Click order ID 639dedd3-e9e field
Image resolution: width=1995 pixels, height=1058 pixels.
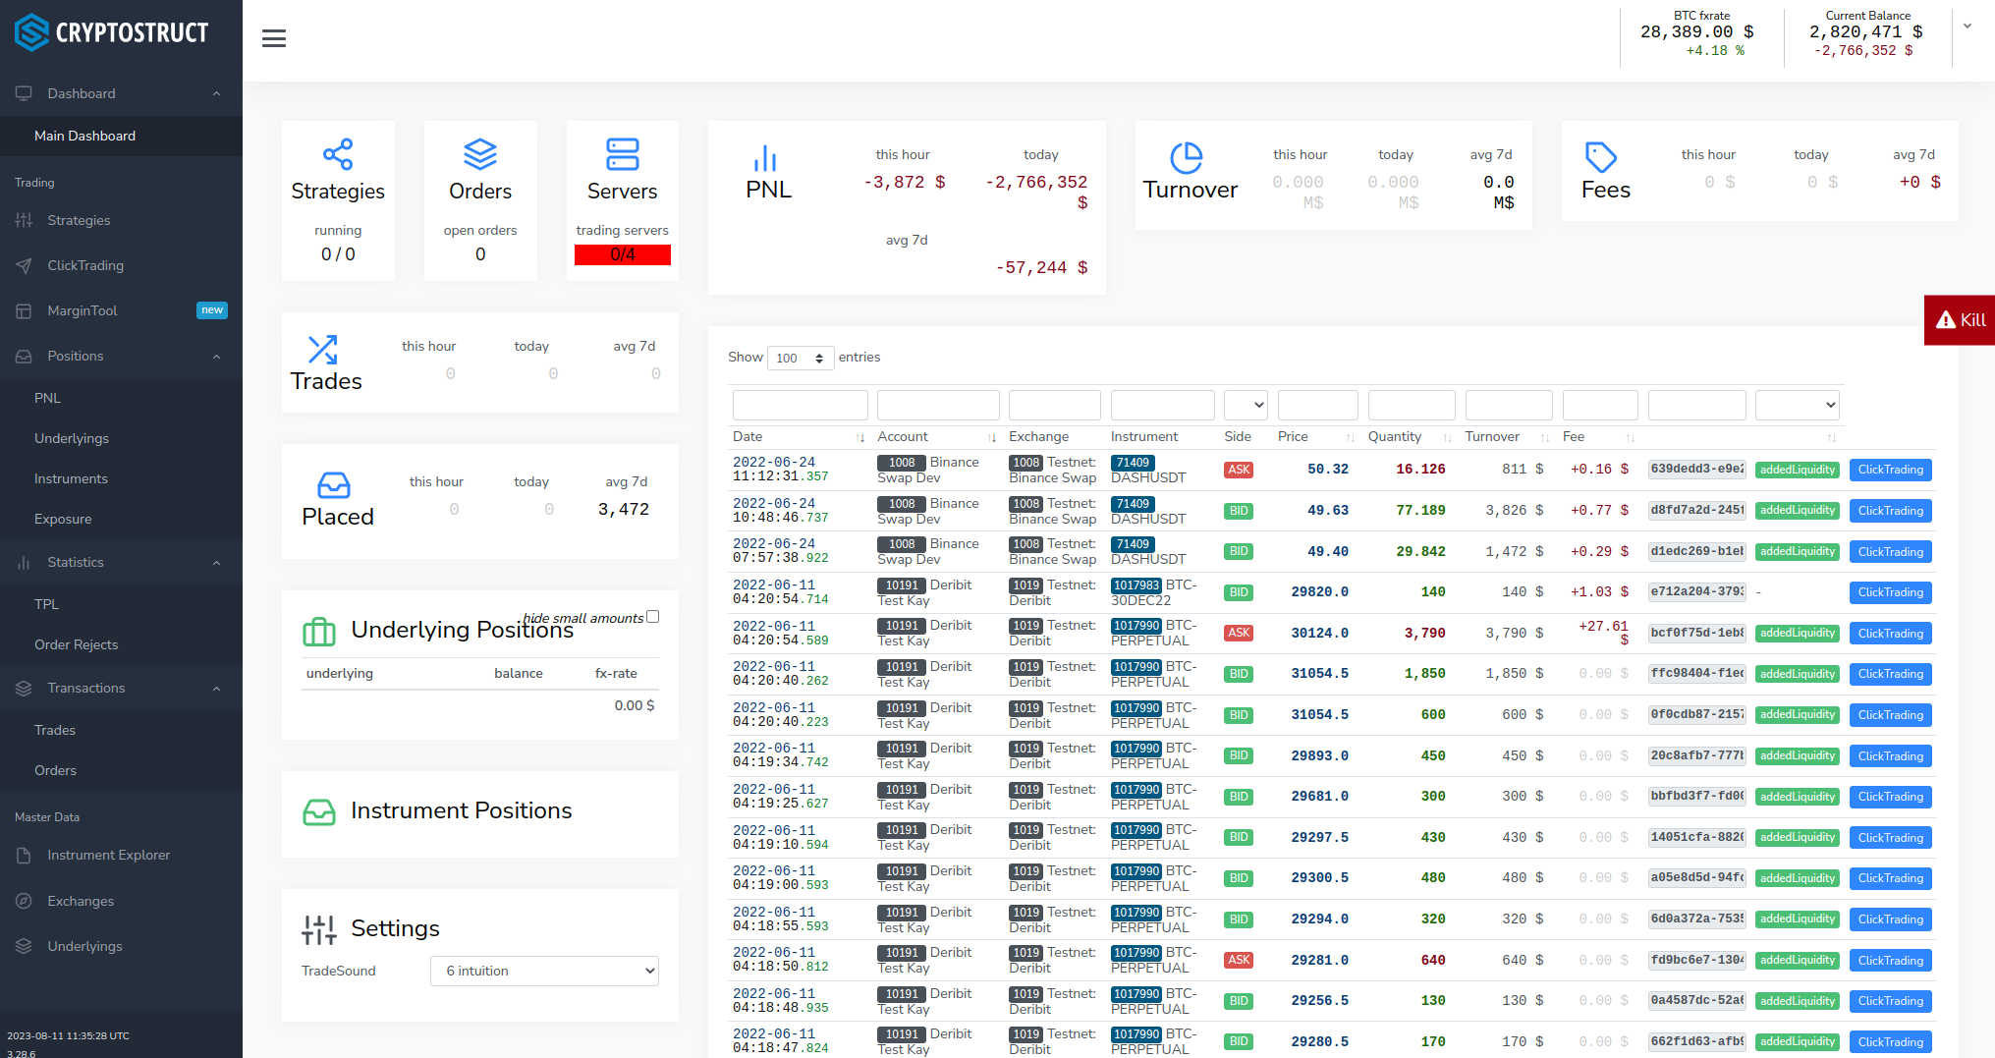(x=1696, y=470)
